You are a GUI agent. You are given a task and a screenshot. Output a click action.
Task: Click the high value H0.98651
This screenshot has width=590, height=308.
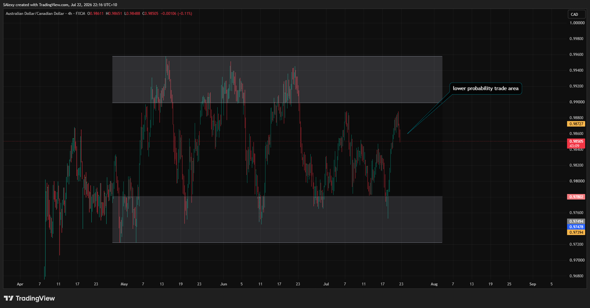coord(115,13)
